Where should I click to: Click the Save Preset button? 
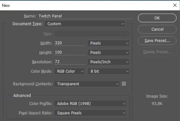(x=157, y=41)
